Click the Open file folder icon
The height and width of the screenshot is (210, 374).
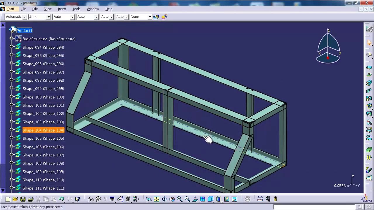(15, 199)
